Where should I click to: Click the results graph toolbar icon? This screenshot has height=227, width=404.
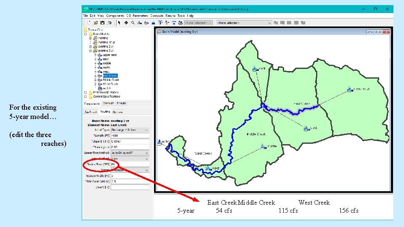click(x=289, y=23)
